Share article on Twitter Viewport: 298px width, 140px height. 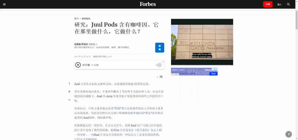(69, 92)
